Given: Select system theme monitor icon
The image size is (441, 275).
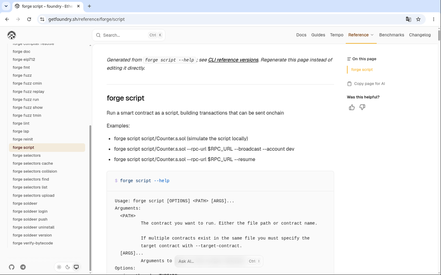Looking at the screenshot, I should tap(76, 267).
